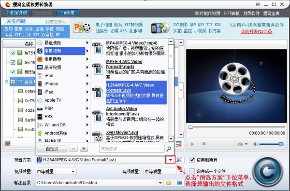Click the MP4-MPEG-4 Video format icon
The image size is (290, 191).
pyautogui.click(x=98, y=48)
